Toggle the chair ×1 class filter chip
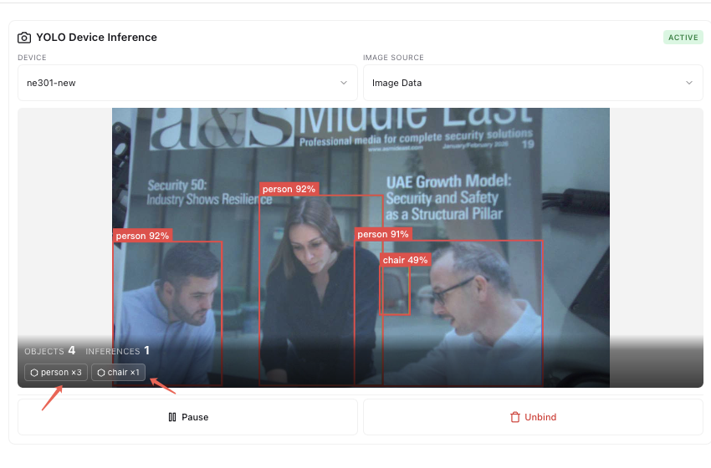This screenshot has width=711, height=468. pos(119,373)
